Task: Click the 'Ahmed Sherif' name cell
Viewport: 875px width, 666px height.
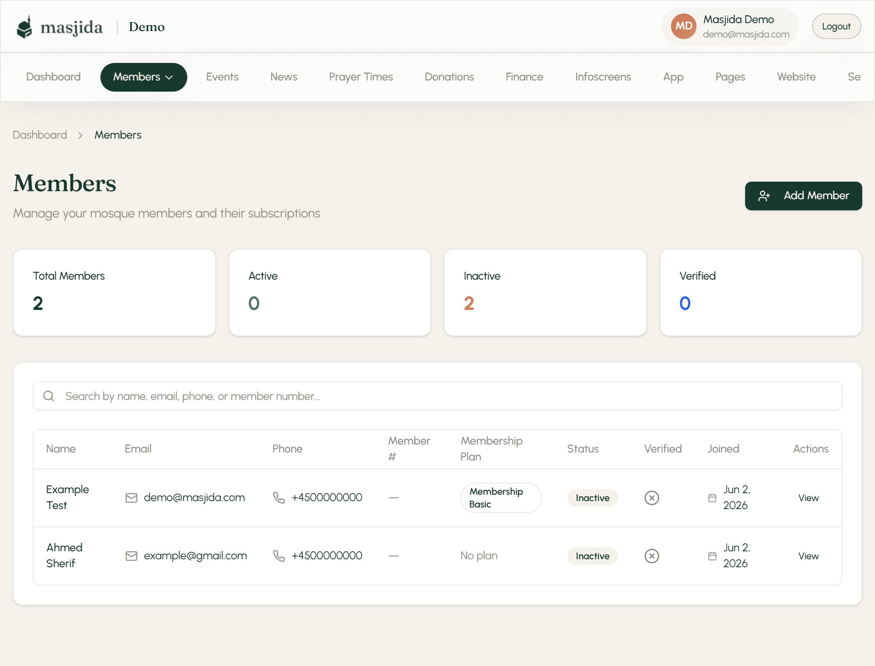Action: coord(64,556)
